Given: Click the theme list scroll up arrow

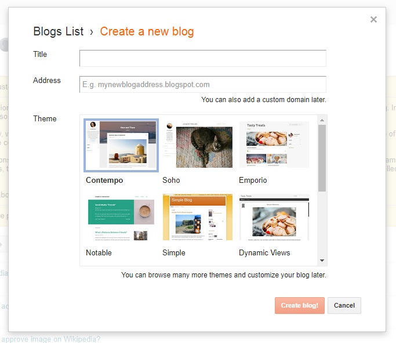Looking at the screenshot, I should click(x=322, y=120).
